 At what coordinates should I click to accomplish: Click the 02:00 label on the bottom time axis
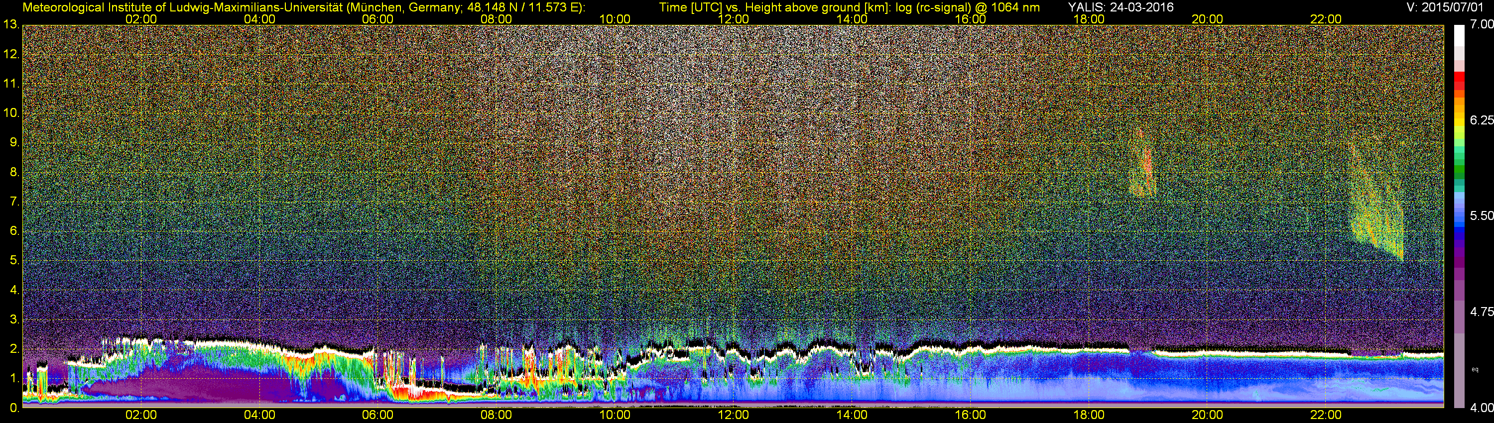141,415
